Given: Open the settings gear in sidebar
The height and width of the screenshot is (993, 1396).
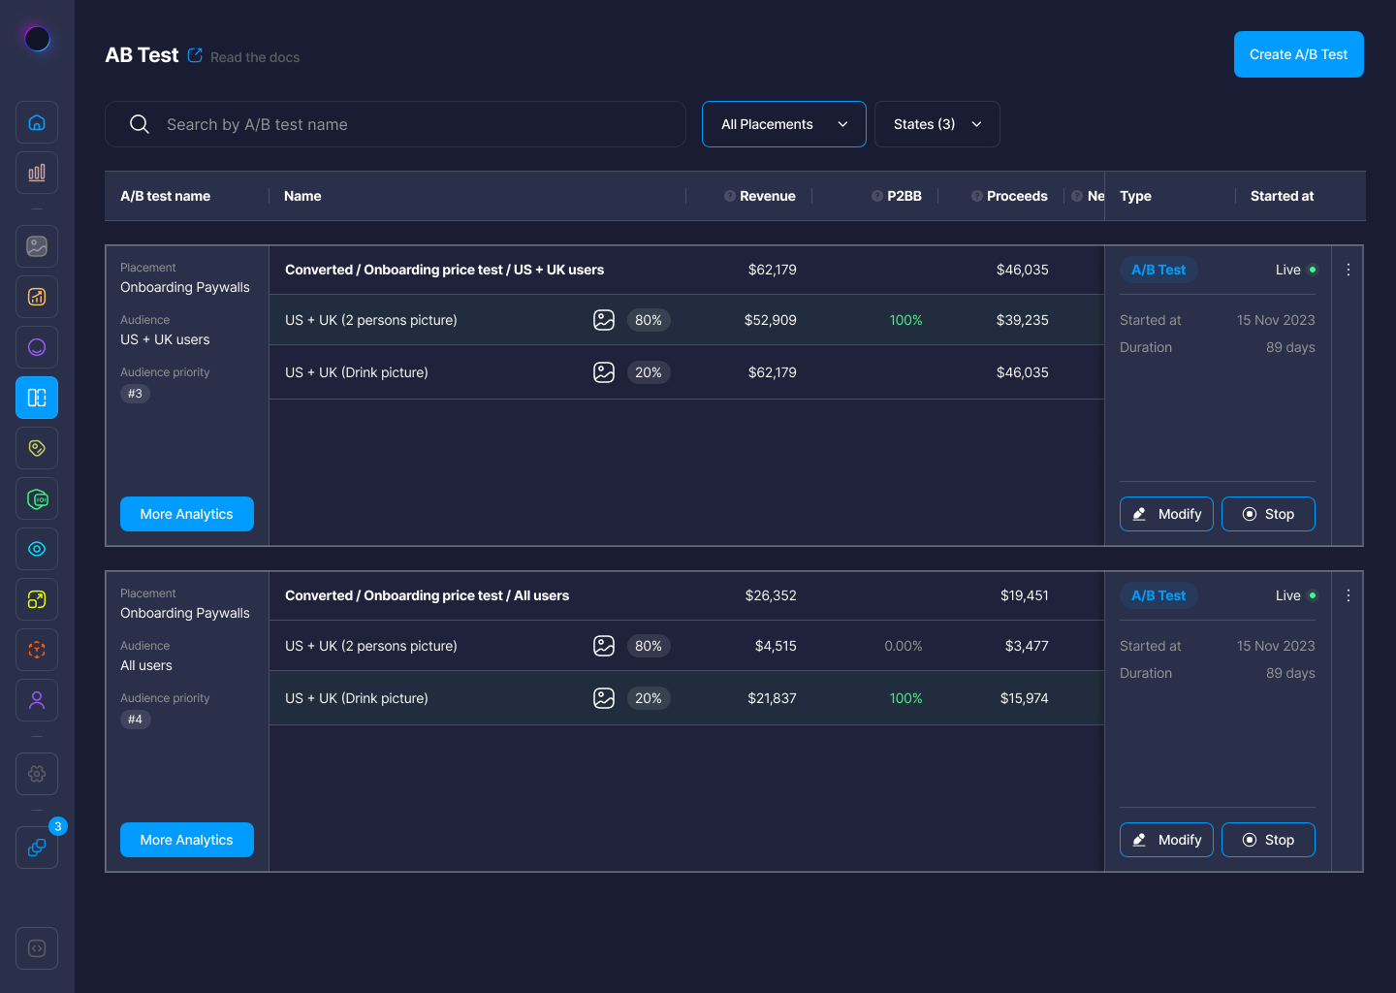Looking at the screenshot, I should (37, 774).
